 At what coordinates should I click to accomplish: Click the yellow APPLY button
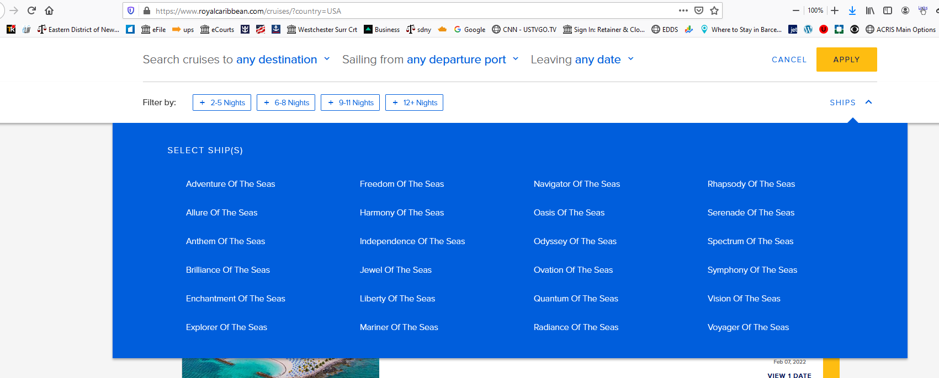pos(846,60)
